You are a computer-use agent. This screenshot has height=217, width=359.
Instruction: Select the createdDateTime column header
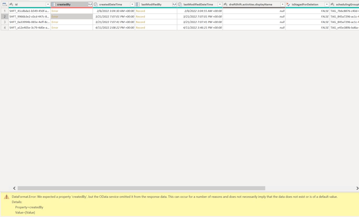114,4
